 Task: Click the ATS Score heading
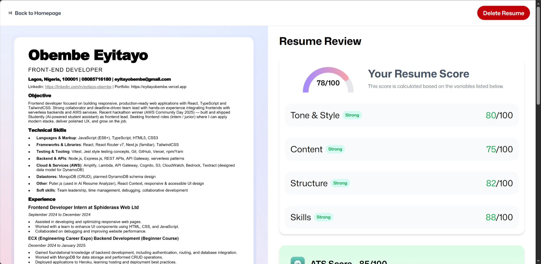pyautogui.click(x=348, y=262)
